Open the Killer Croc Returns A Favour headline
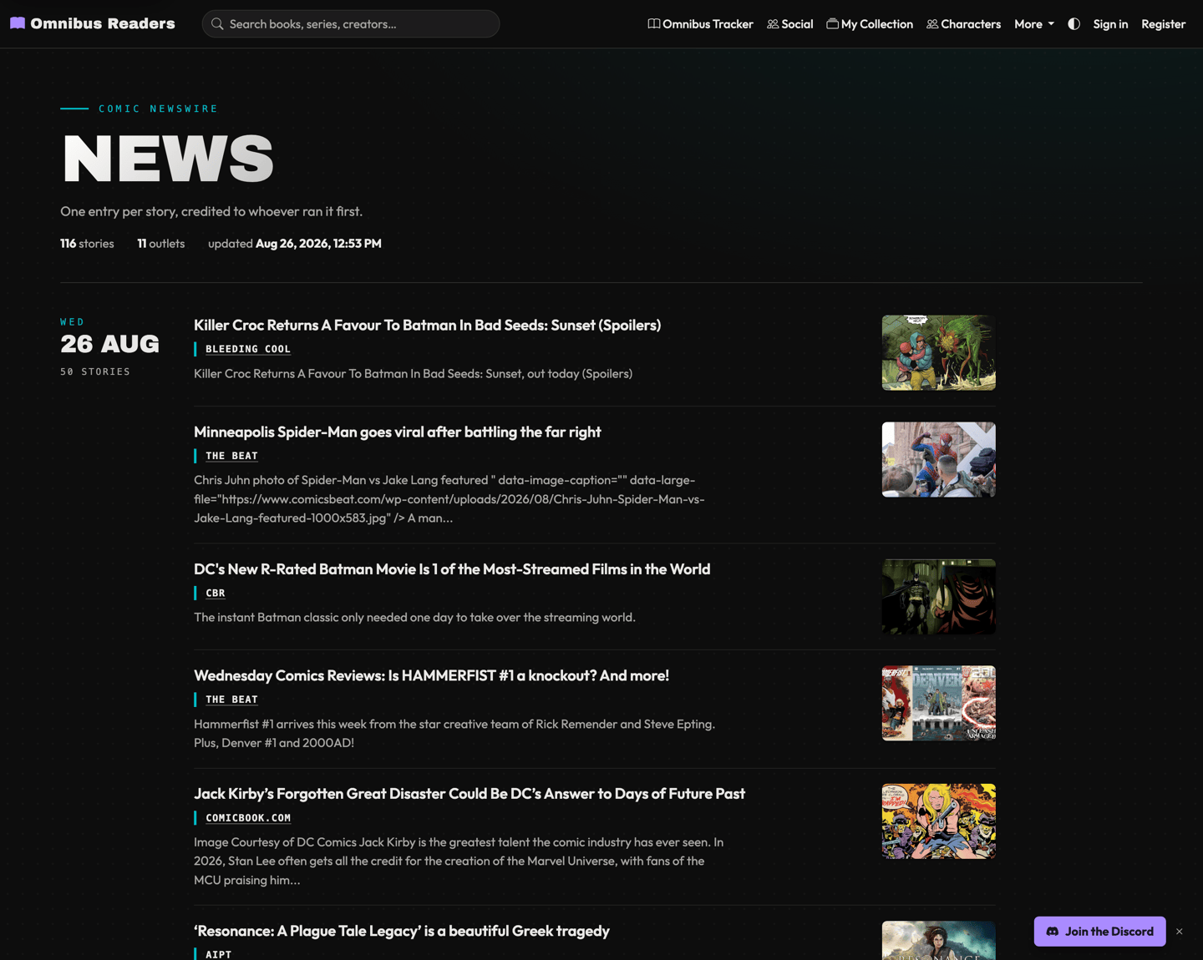This screenshot has height=960, width=1203. [427, 326]
